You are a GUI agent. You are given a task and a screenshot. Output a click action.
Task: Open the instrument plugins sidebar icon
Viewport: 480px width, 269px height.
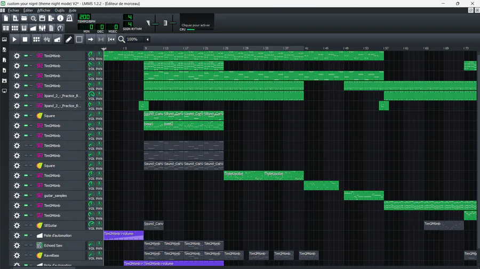tap(4, 39)
